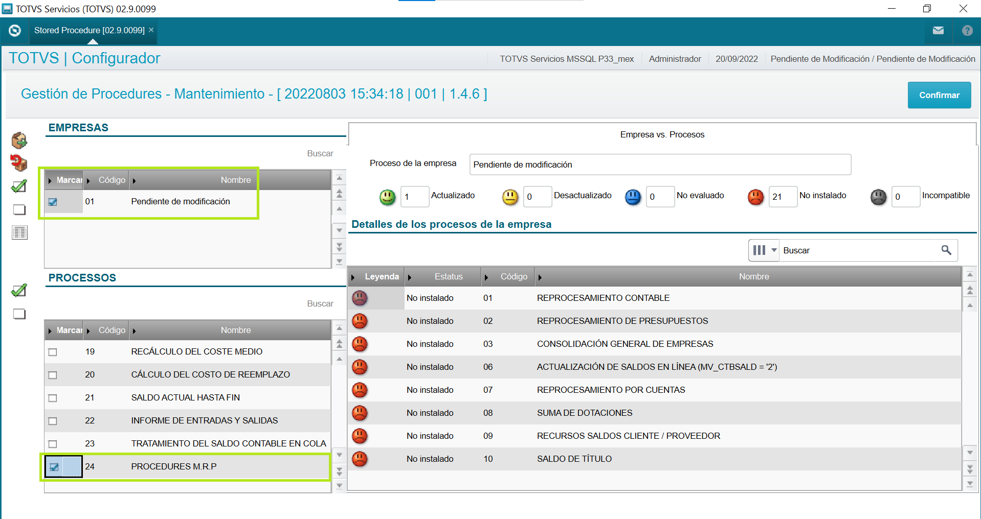The image size is (981, 519).
Task: Click the red face for CONSOLIDACIÓN GENERAL DE EMPRESAS
Action: coord(360,344)
